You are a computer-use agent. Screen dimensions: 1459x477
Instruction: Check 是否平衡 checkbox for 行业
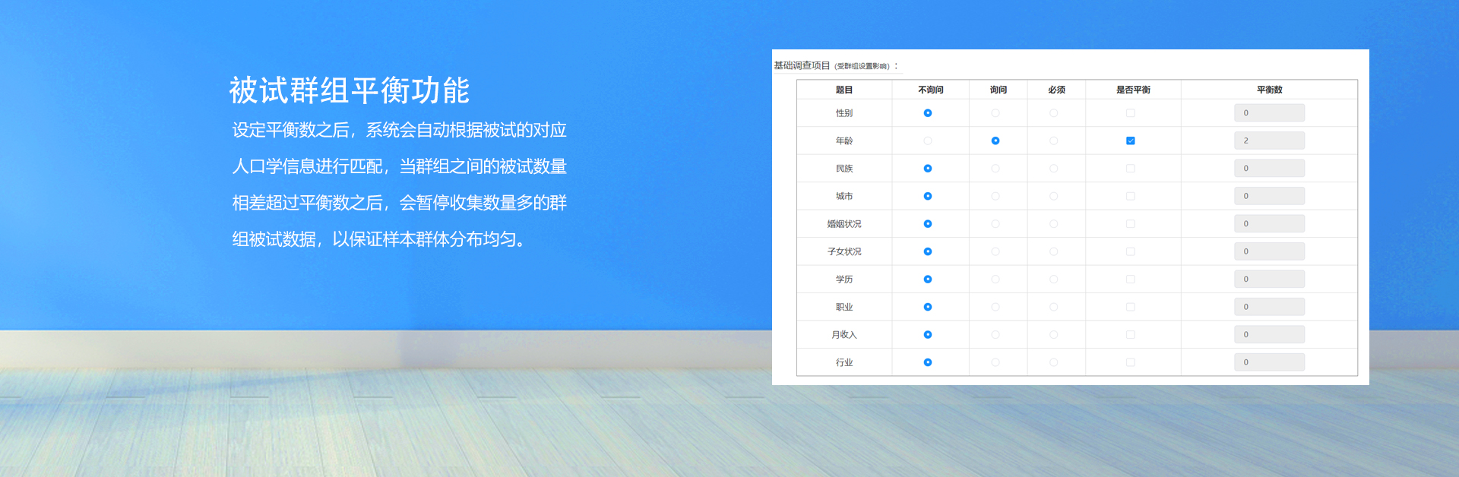point(1131,362)
